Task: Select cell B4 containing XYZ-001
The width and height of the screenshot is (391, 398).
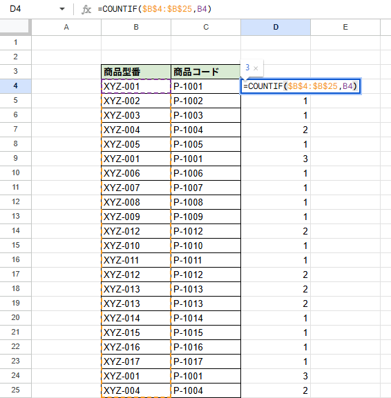Action: pos(136,86)
